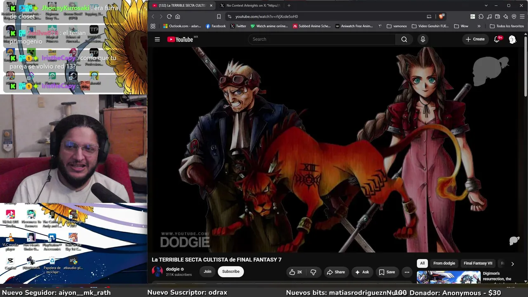Open the Outlook.com bookmark
Image resolution: width=528 pixels, height=297 pixels.
tap(182, 26)
